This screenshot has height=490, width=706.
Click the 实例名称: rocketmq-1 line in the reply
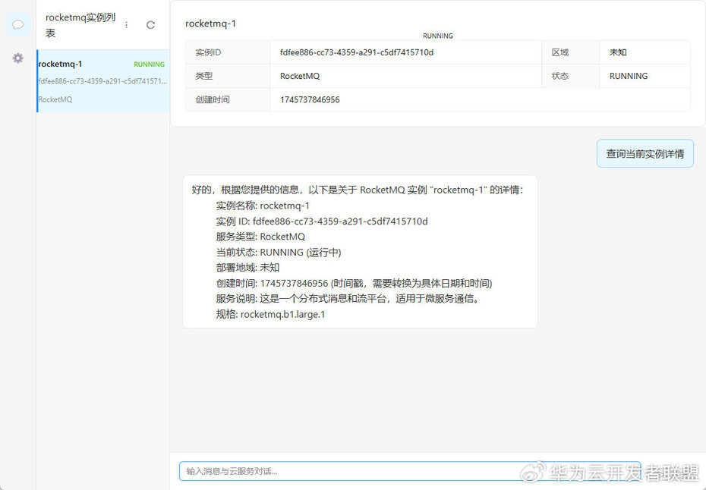coord(263,206)
